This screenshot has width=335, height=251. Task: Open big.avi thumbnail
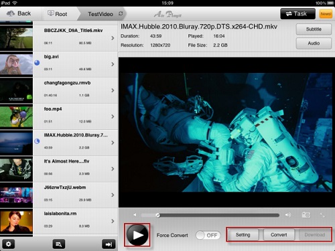[16, 64]
